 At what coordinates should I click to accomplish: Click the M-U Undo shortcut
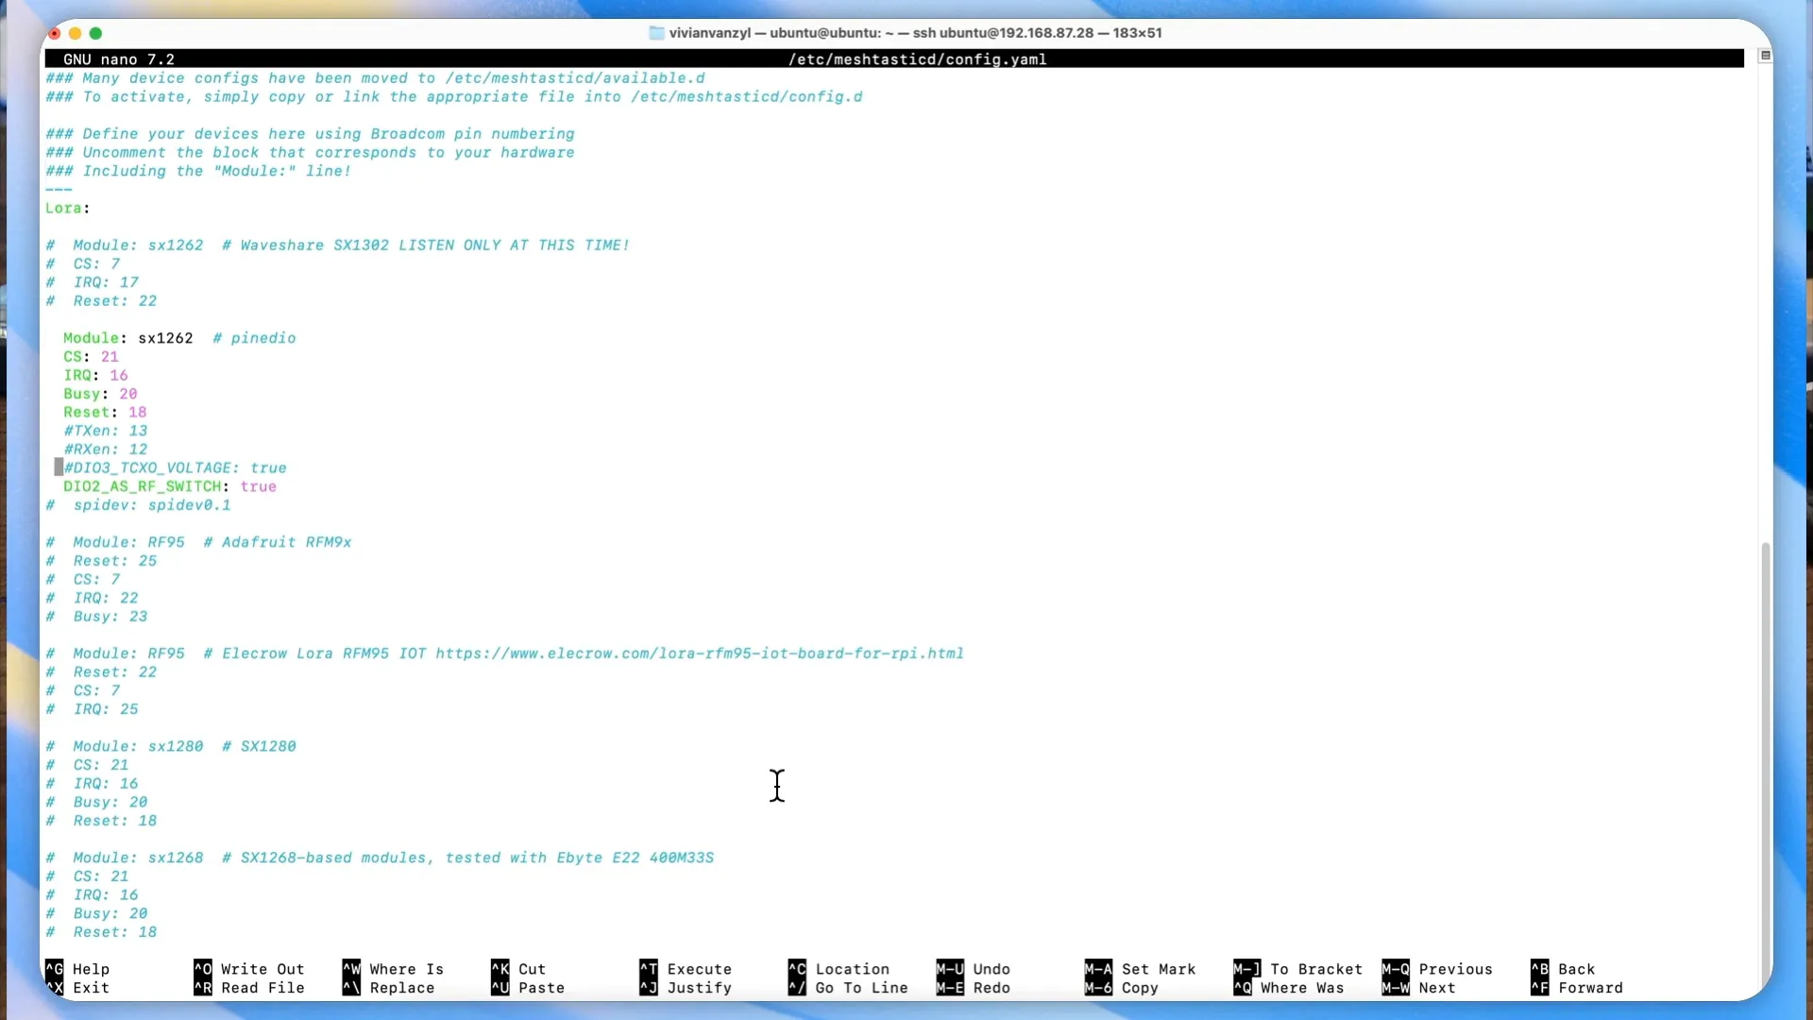(974, 969)
